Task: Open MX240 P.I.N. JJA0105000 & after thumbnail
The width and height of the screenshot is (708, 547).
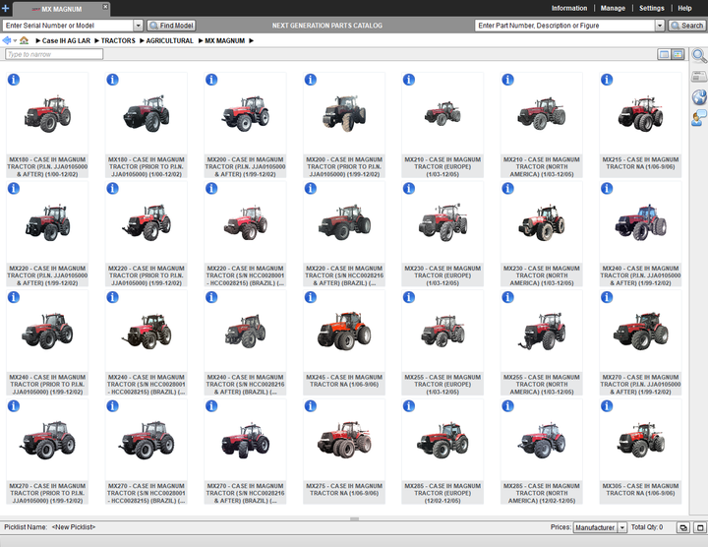Action: click(x=641, y=222)
